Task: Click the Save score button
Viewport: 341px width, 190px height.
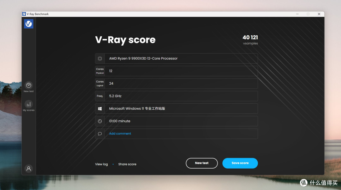Action: (x=240, y=163)
